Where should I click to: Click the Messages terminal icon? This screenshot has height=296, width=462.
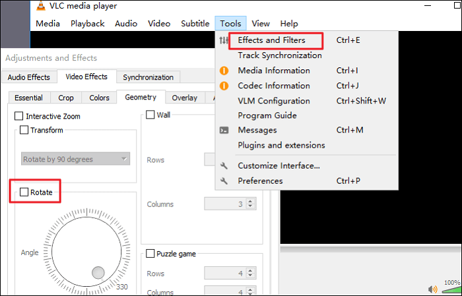pyautogui.click(x=224, y=130)
